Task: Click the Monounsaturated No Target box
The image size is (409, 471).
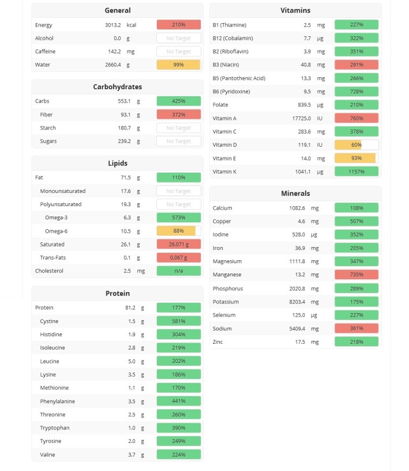Action: pos(178,191)
